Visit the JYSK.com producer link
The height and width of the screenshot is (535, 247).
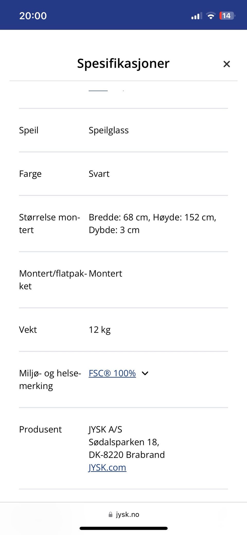tap(107, 467)
